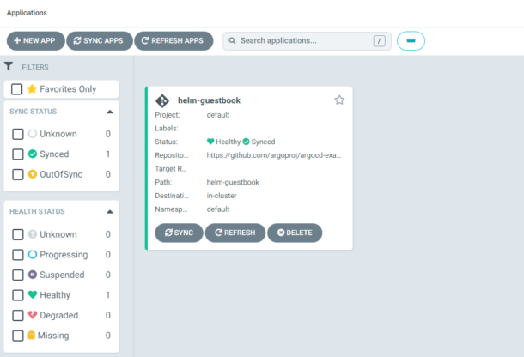Delete the helm-guestbook application
The width and height of the screenshot is (524, 357).
coord(295,233)
